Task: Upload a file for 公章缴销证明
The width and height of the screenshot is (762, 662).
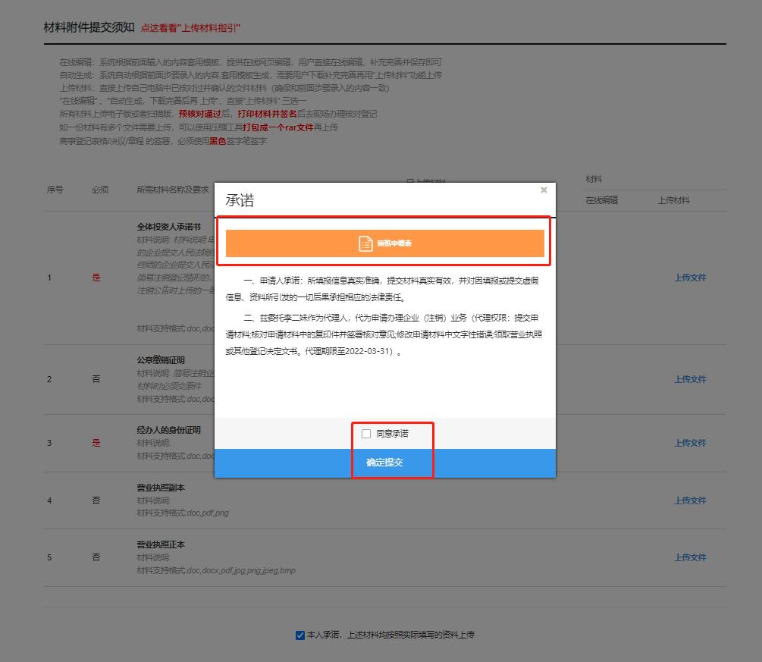Action: pos(691,379)
